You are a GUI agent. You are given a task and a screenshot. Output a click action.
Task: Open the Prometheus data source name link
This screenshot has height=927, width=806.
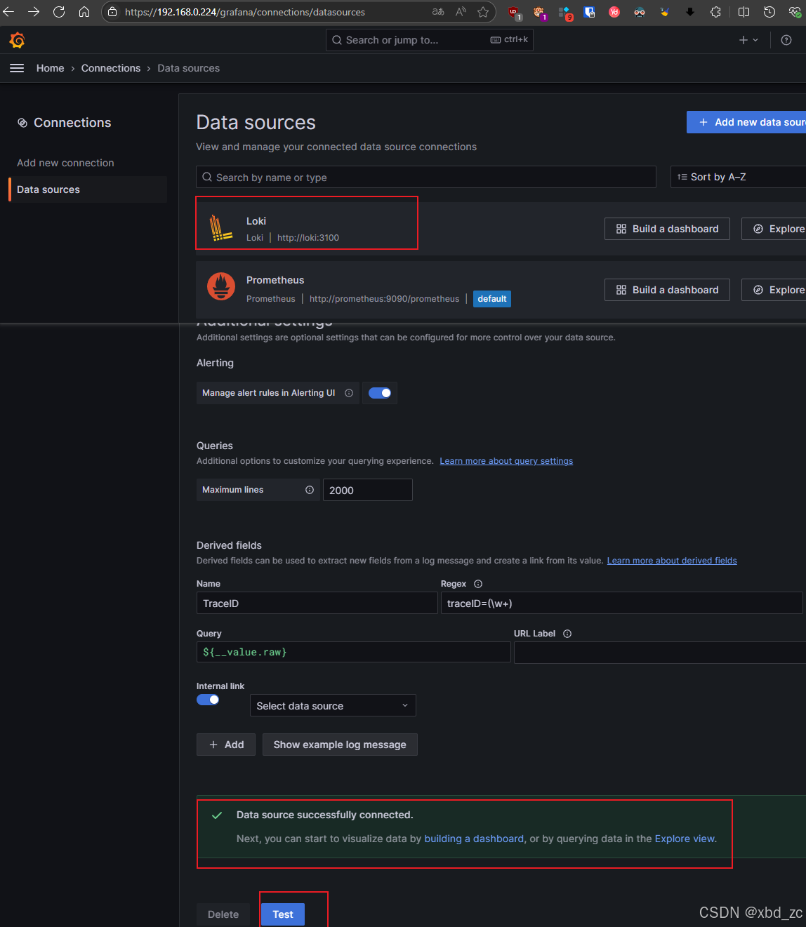[x=275, y=280]
